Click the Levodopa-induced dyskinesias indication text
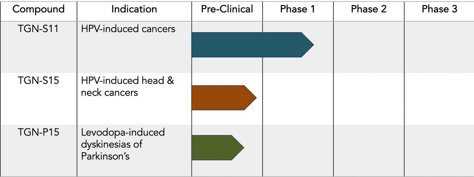 pos(123,144)
